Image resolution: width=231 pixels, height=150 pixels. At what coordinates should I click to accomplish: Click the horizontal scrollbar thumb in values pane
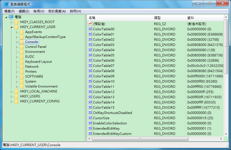(140, 139)
